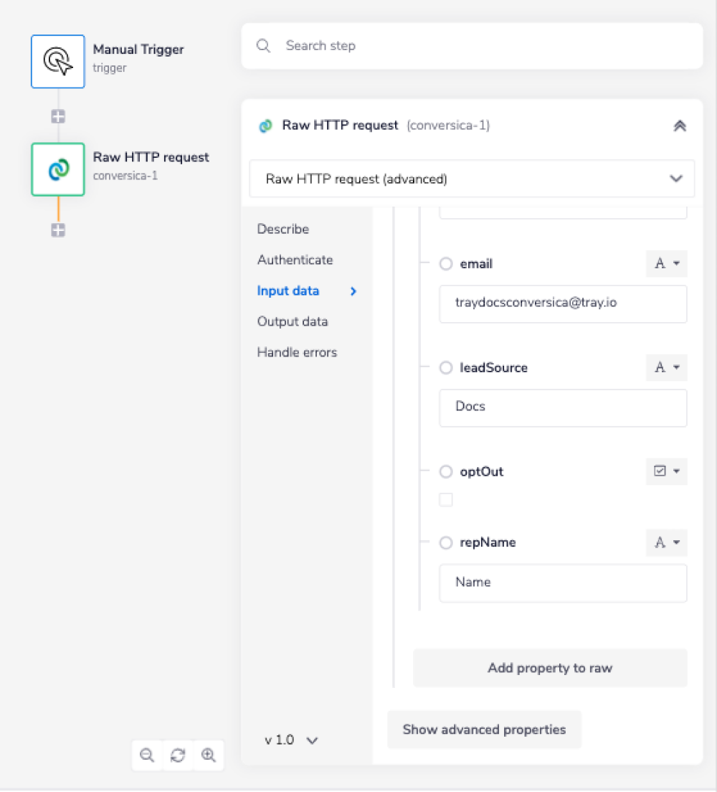Image resolution: width=717 pixels, height=792 pixels.
Task: Add a step below Raw HTTP request
Action: [58, 230]
